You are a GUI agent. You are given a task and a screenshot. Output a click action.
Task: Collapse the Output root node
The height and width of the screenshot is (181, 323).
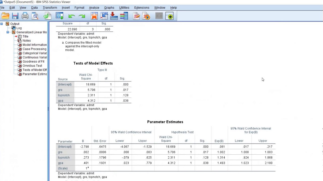click(2, 24)
